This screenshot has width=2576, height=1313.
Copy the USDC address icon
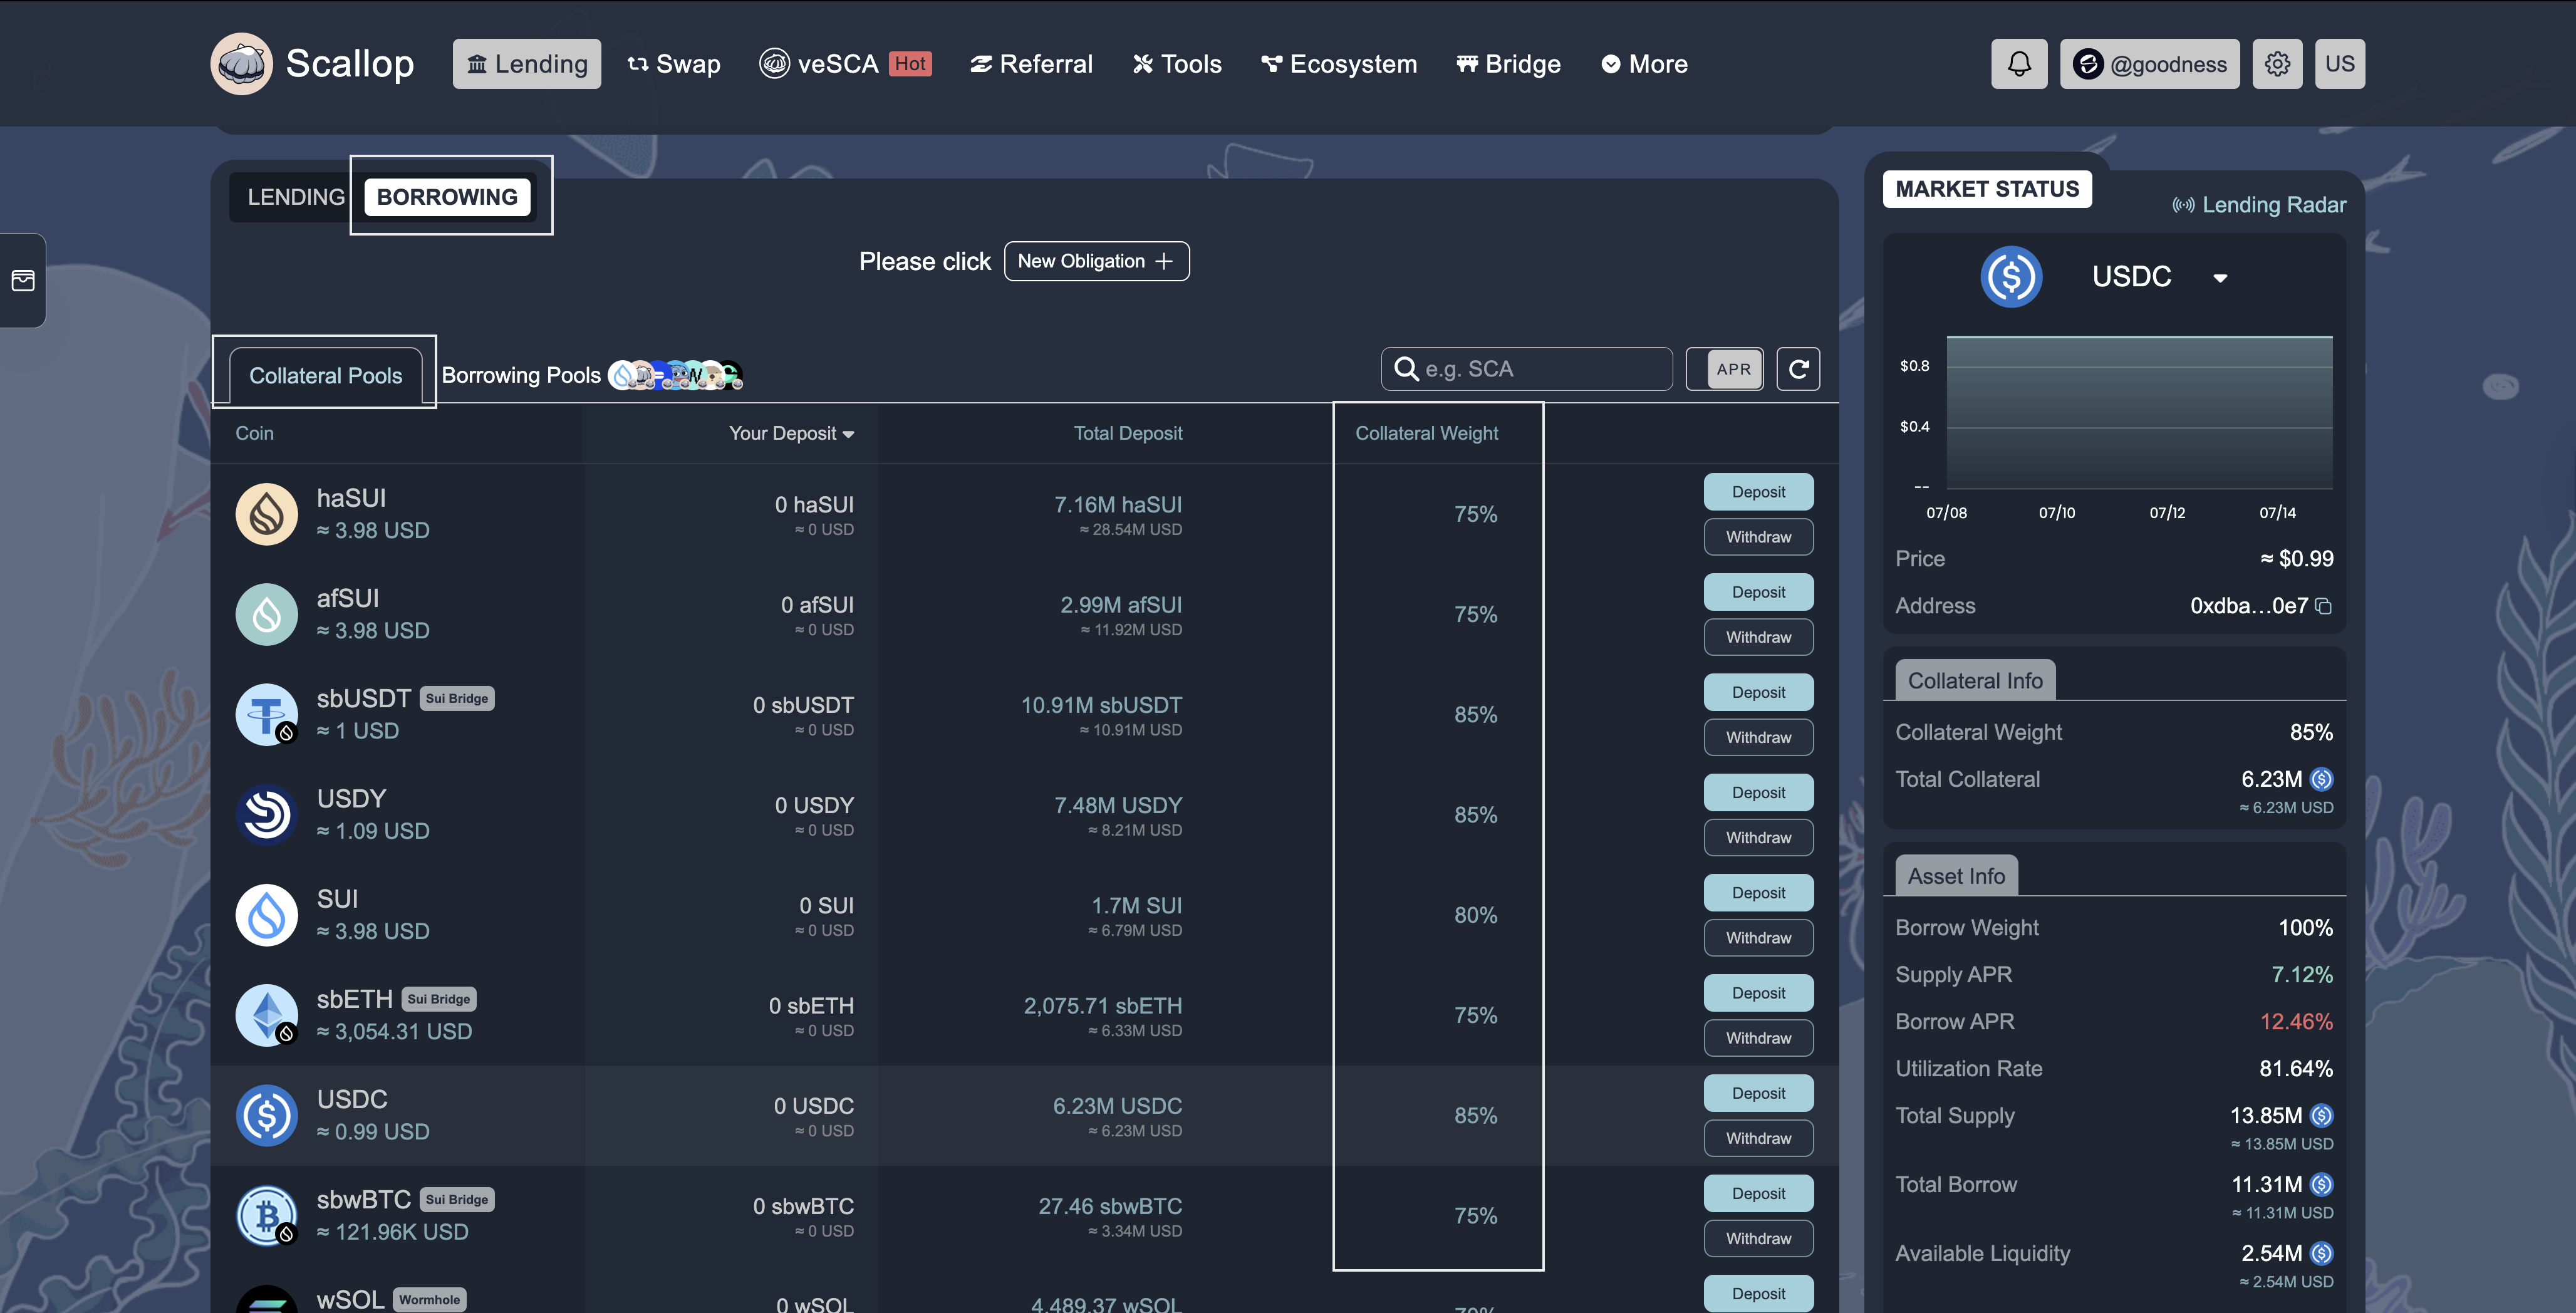click(2324, 606)
